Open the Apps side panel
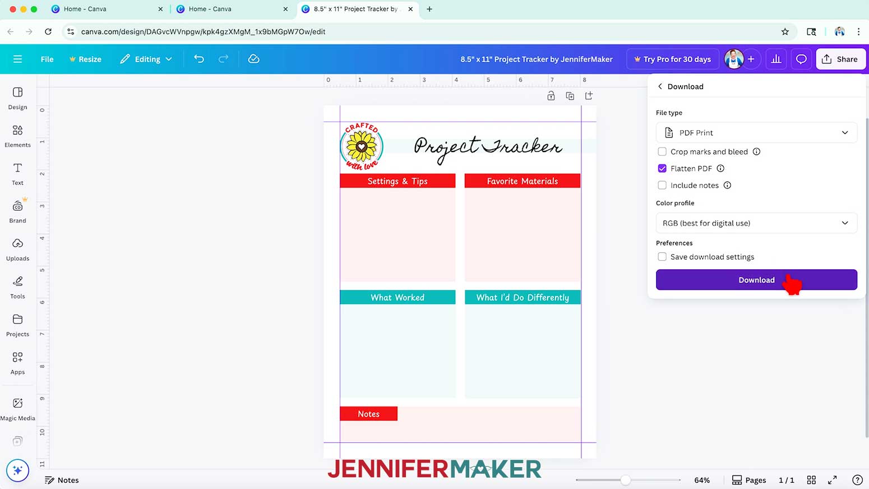This screenshot has width=869, height=489. (x=17, y=363)
